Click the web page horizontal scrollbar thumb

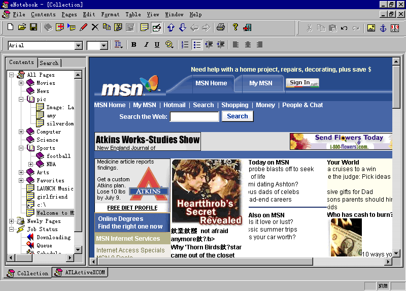[x=205, y=262]
